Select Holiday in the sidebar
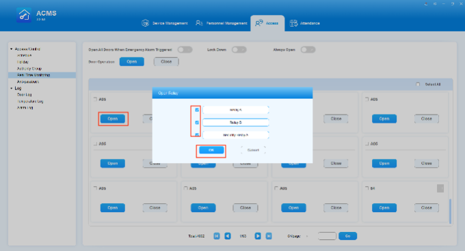 click(23, 62)
